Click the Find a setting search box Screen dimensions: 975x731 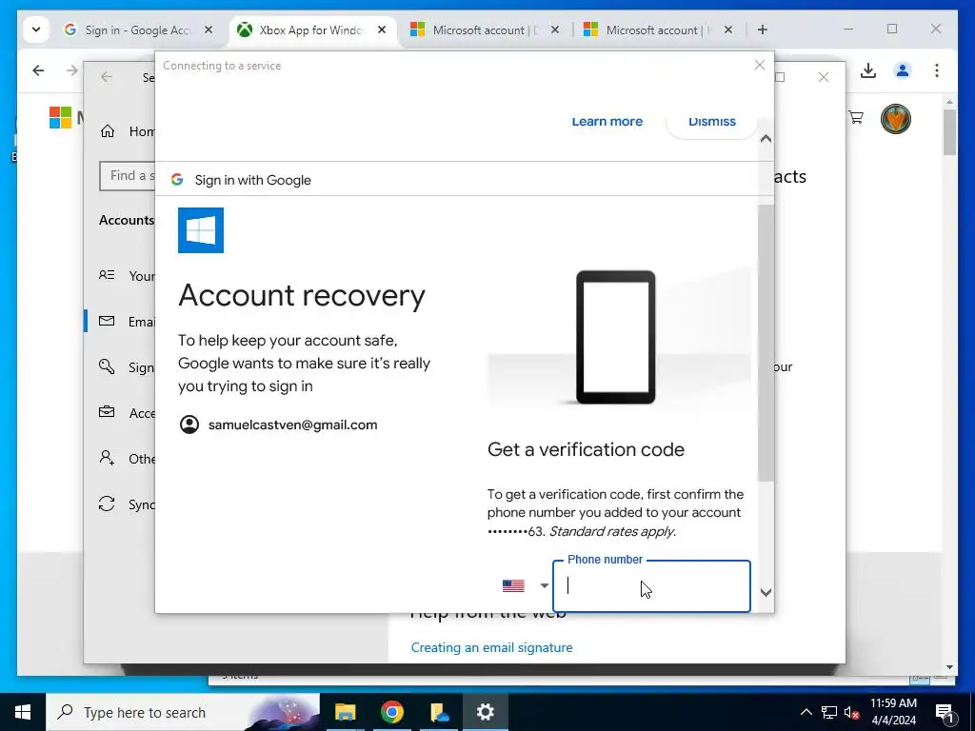pos(128,176)
